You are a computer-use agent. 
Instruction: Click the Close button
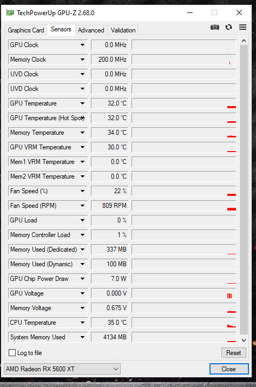point(229,369)
